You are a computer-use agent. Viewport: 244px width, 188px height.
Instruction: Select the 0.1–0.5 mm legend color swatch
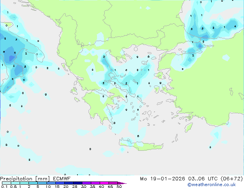[x=7, y=183]
